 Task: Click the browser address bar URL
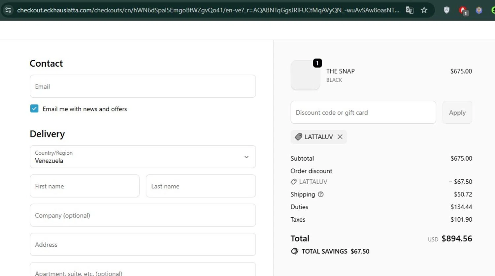coord(208,10)
